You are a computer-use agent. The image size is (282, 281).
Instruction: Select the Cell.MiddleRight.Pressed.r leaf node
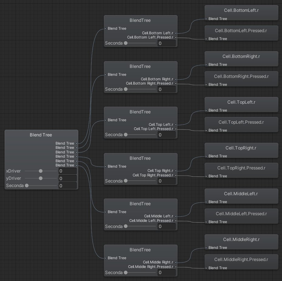(241, 262)
